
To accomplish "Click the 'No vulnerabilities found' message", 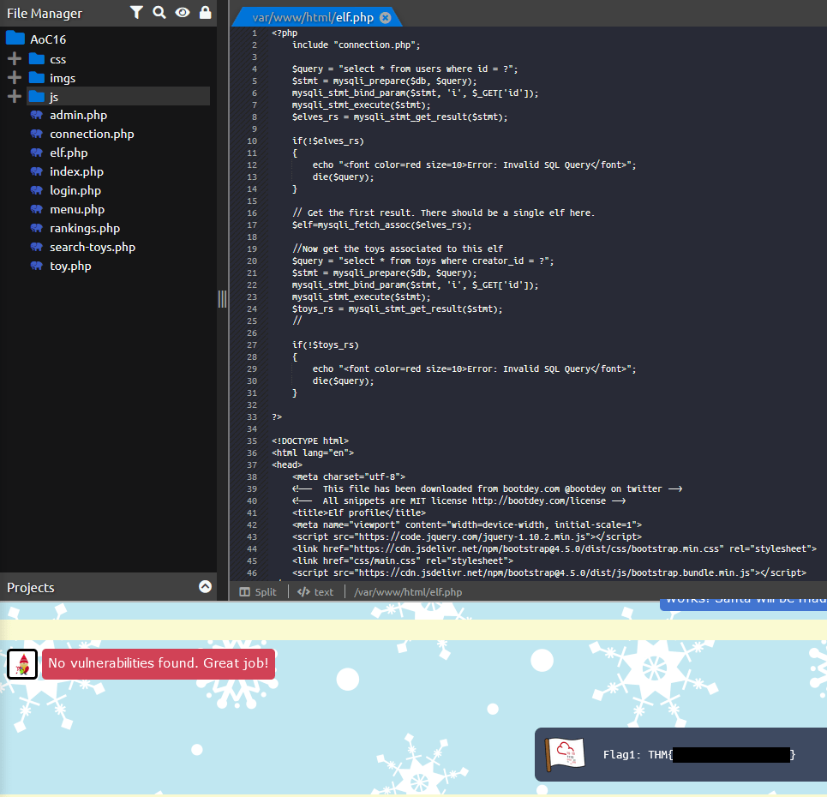I will (159, 663).
